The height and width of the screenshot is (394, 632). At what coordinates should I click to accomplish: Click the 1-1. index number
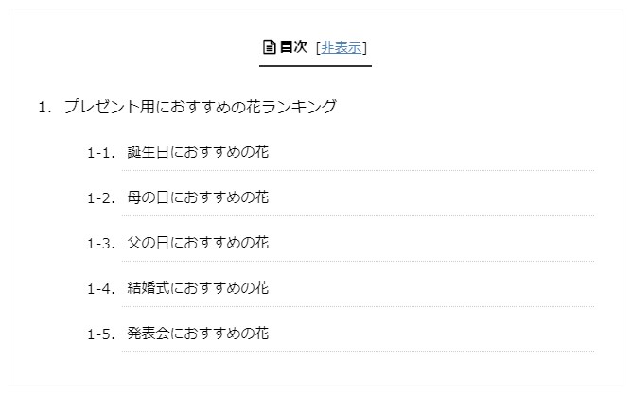pyautogui.click(x=101, y=153)
